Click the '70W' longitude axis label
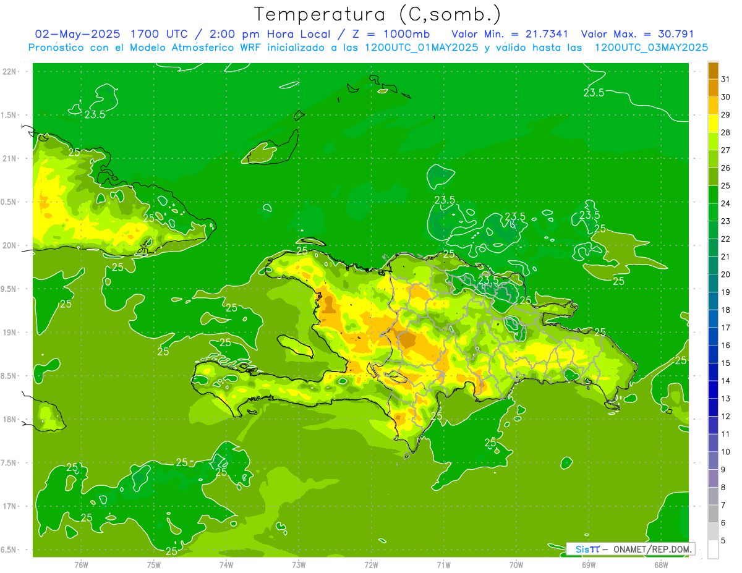Image resolution: width=742 pixels, height=573 pixels. coord(516,565)
